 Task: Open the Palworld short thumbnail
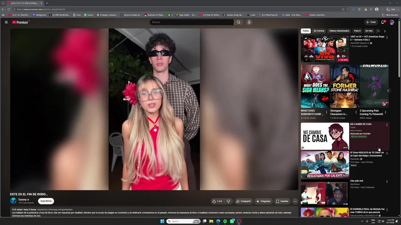tap(374, 86)
